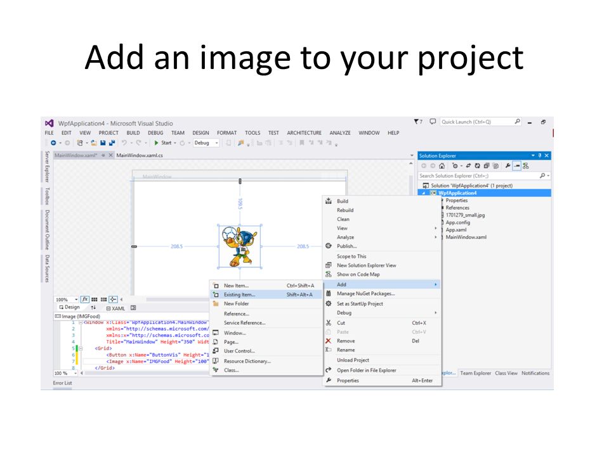Screen dimensions: 609x456
Task: Toggle snap to gridlines button
Action: click(103, 300)
